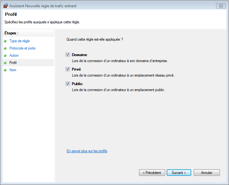Click the firewall icon in the title bar
Image resolution: width=229 pixels, height=185 pixels.
coord(6,6)
